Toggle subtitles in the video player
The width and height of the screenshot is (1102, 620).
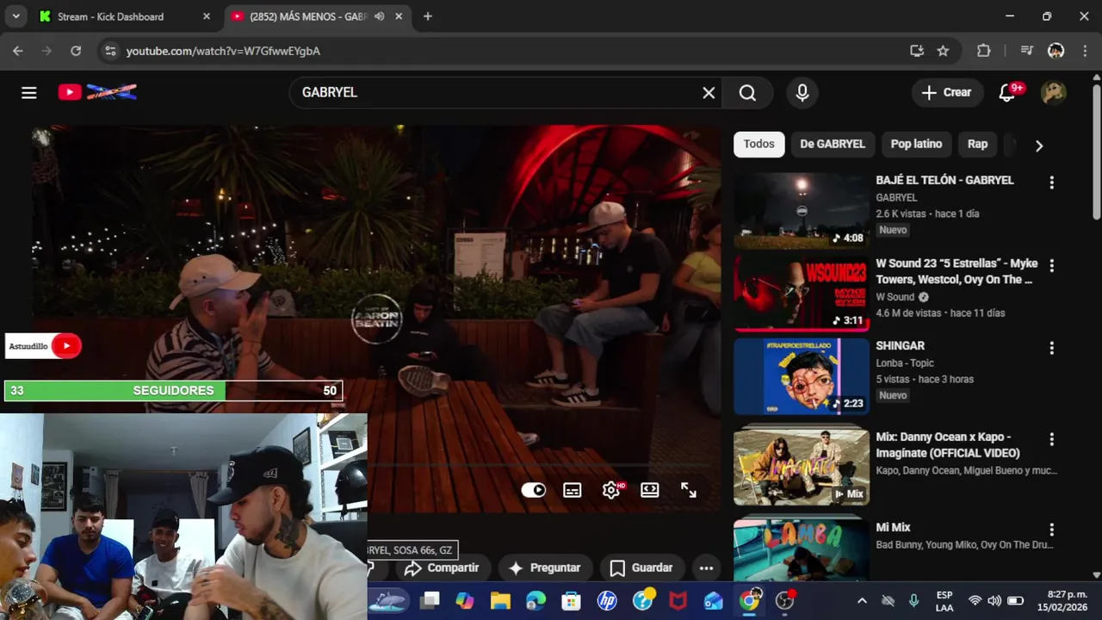pyautogui.click(x=573, y=490)
